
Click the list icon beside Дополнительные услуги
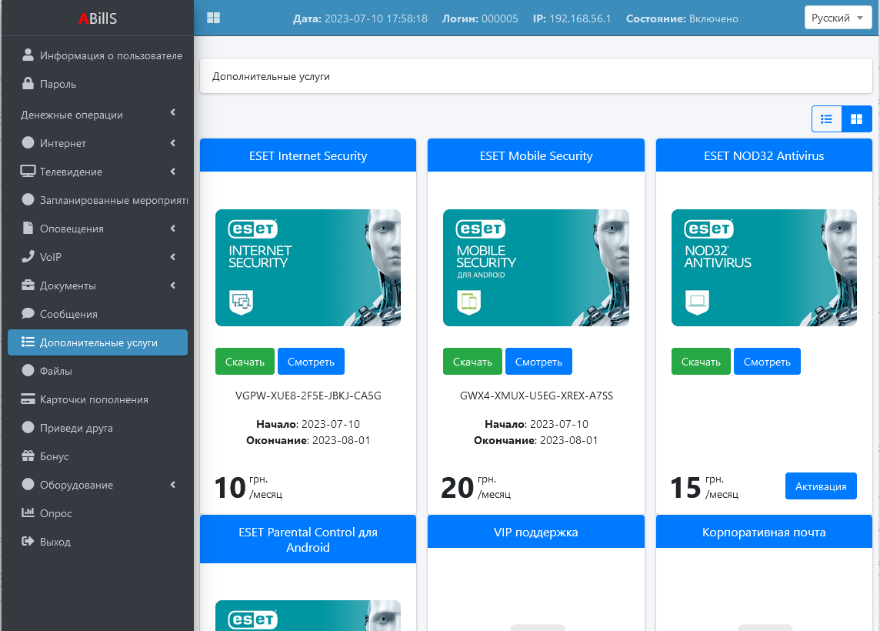tap(28, 342)
